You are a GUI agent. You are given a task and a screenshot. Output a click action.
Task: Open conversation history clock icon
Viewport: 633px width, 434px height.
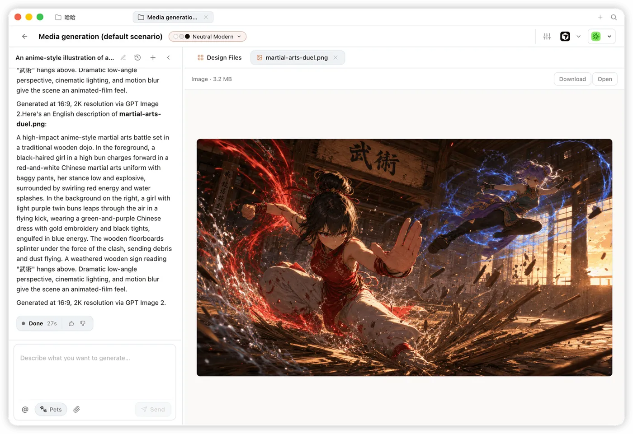(x=137, y=58)
